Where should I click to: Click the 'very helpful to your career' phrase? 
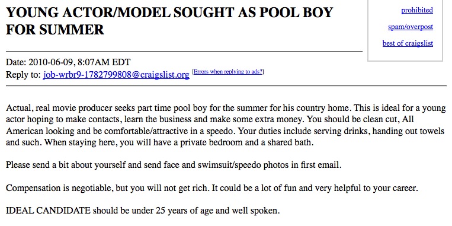point(366,189)
